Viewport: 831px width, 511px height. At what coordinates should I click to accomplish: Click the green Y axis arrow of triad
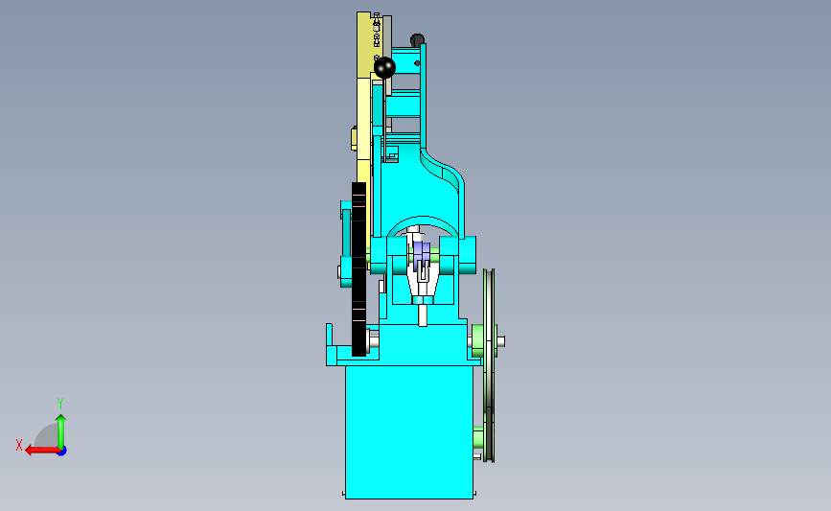pos(61,431)
